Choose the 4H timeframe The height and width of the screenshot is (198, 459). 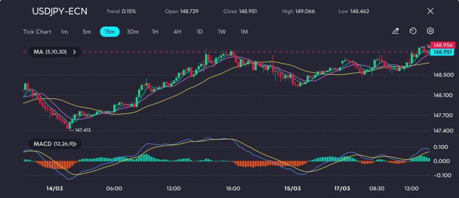pos(178,32)
